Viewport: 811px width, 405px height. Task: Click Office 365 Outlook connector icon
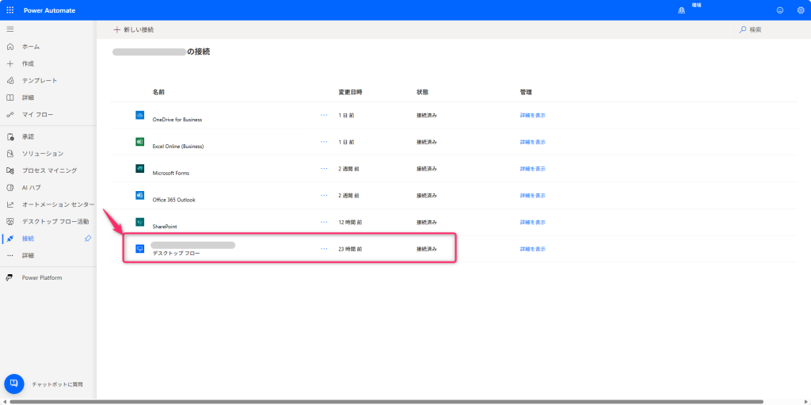(x=139, y=195)
